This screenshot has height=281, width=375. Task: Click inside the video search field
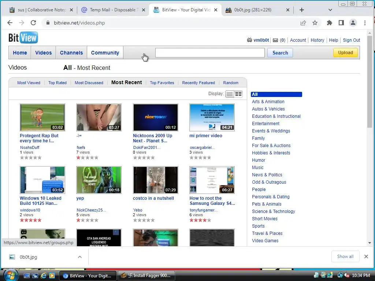tap(210, 53)
